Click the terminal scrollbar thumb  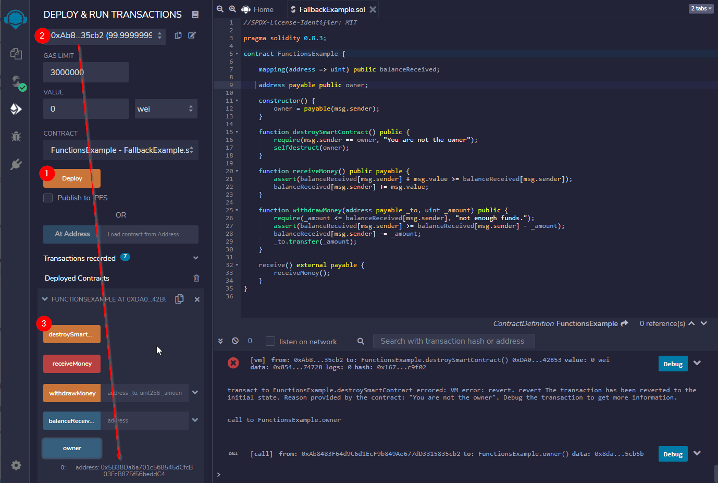[x=716, y=474]
